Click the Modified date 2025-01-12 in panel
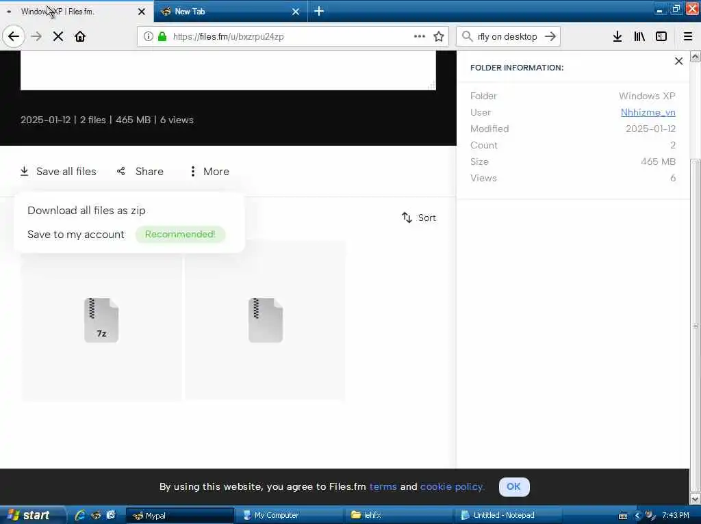 pyautogui.click(x=650, y=129)
